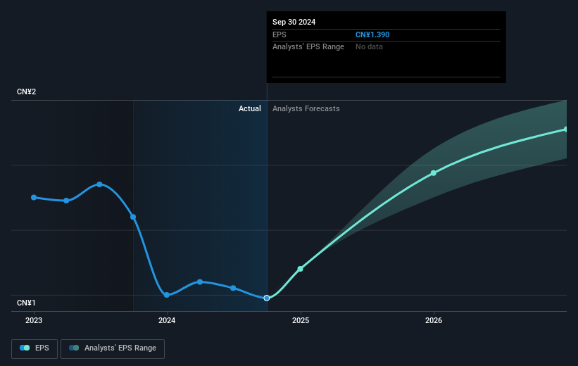Click the 'Analysts Forecasts' section label

coord(306,108)
